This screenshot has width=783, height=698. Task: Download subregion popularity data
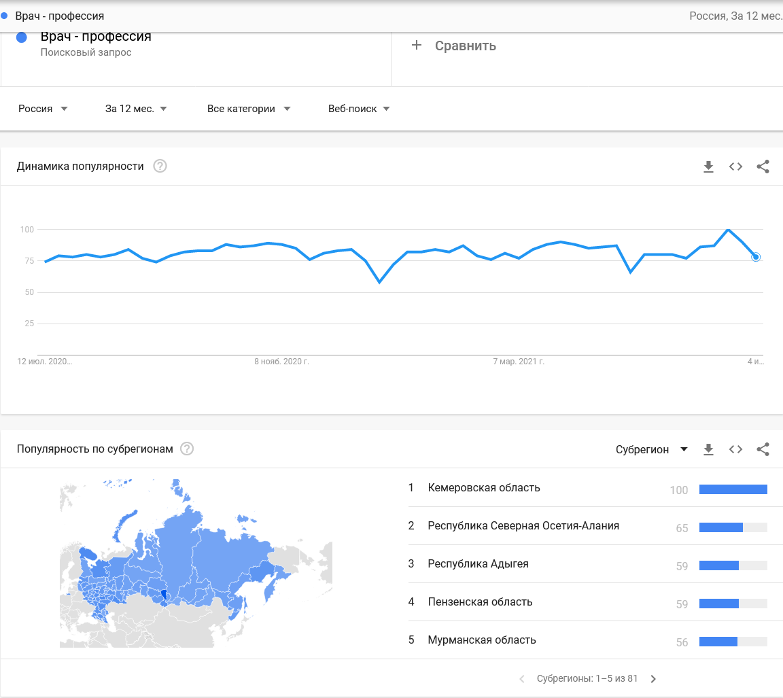(708, 449)
